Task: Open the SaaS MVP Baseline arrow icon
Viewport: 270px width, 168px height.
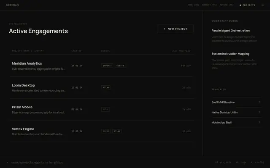Action: [259, 102]
